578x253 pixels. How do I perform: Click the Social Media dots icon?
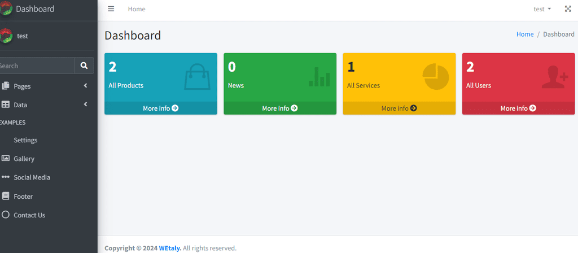tap(6, 177)
